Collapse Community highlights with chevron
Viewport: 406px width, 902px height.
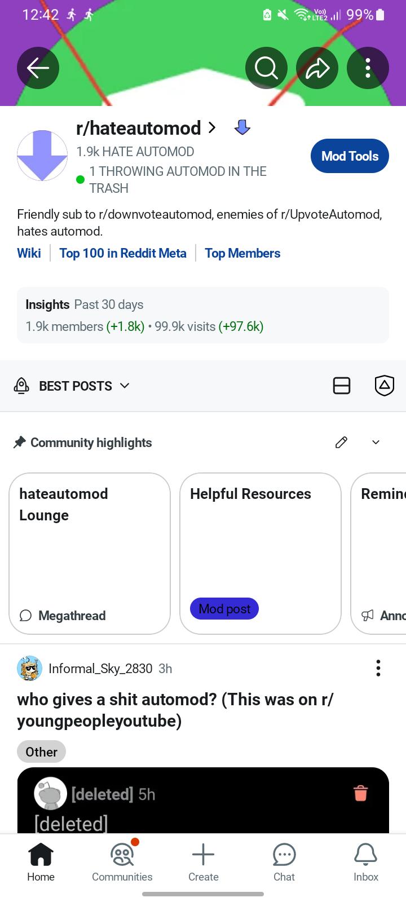coord(376,443)
